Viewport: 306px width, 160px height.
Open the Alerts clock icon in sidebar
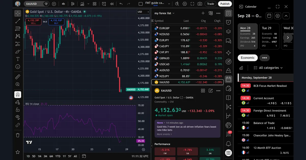coord(228,22)
